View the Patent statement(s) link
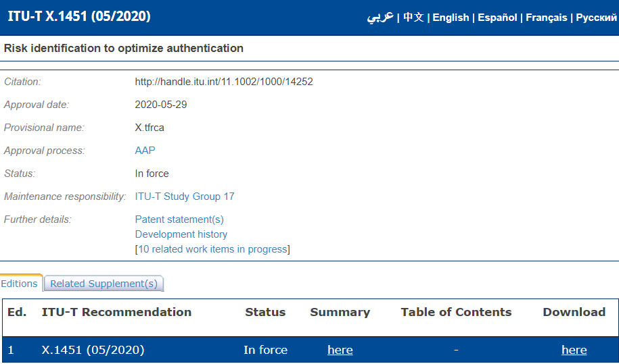619x364 pixels. pyautogui.click(x=179, y=219)
